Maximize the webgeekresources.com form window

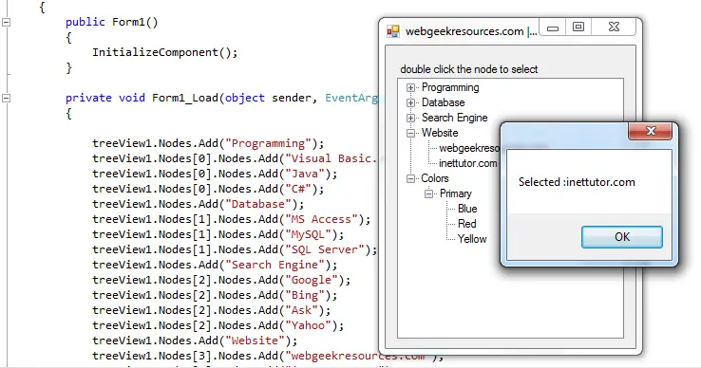click(578, 28)
